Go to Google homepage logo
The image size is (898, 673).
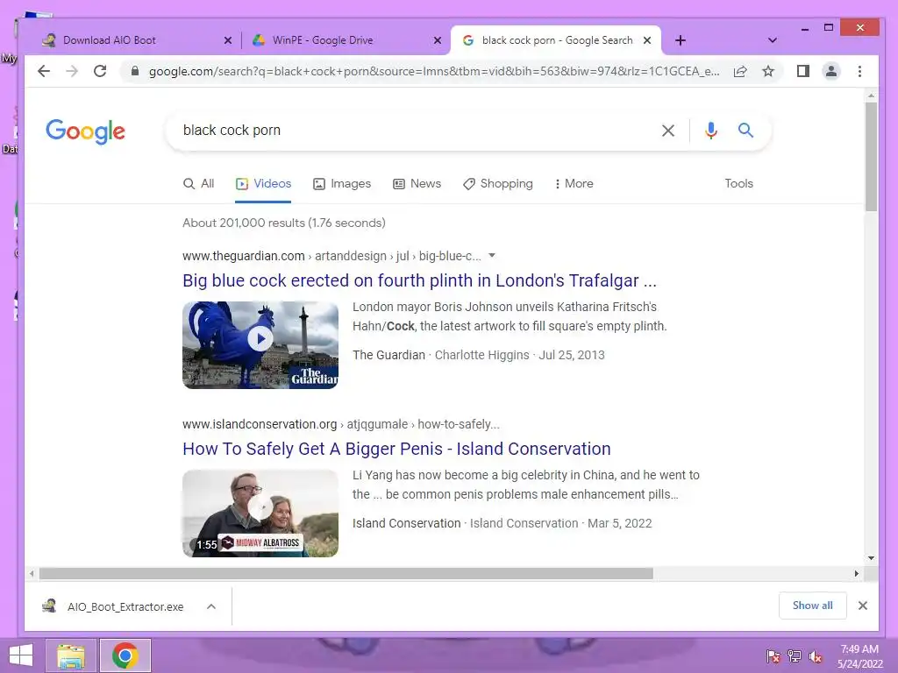tap(85, 131)
